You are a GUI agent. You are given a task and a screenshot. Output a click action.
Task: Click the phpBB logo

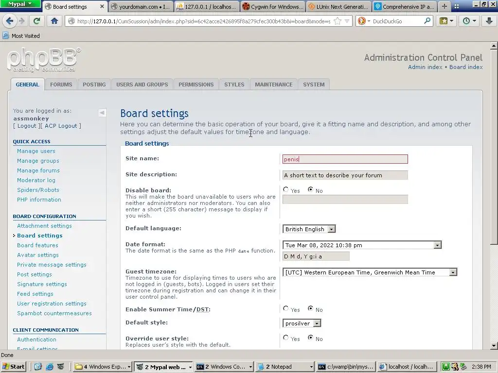(x=44, y=60)
